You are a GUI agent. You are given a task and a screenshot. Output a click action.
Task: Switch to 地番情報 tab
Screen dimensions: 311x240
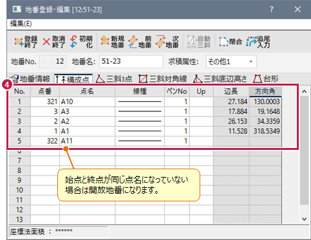[x=30, y=79]
